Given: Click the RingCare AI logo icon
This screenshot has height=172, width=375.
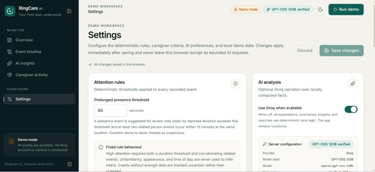Looking at the screenshot, I should [10, 11].
